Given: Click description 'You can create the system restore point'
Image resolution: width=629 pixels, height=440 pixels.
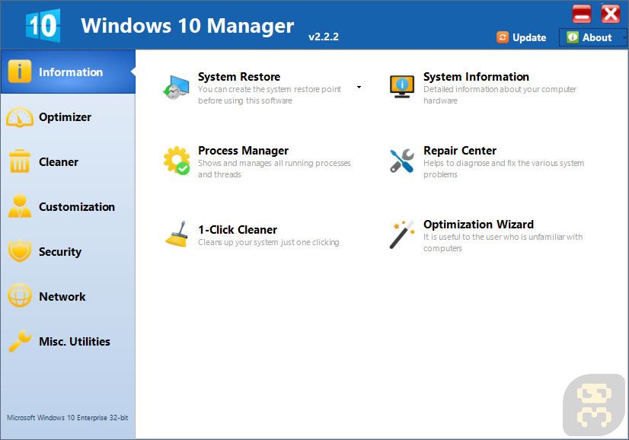Looking at the screenshot, I should 270,89.
